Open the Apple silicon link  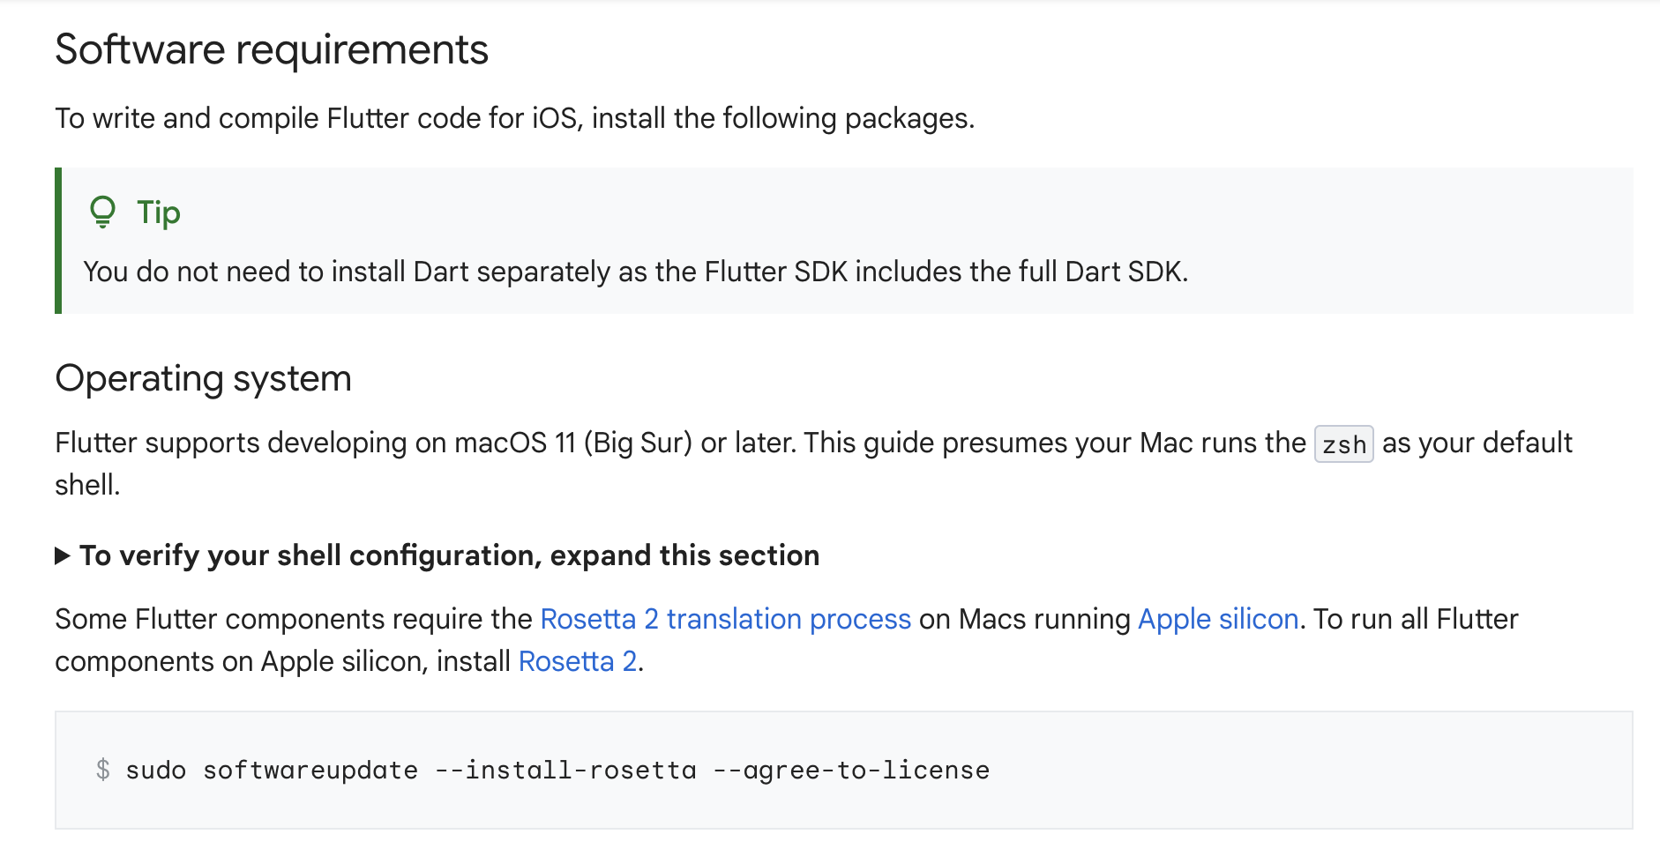(1218, 619)
